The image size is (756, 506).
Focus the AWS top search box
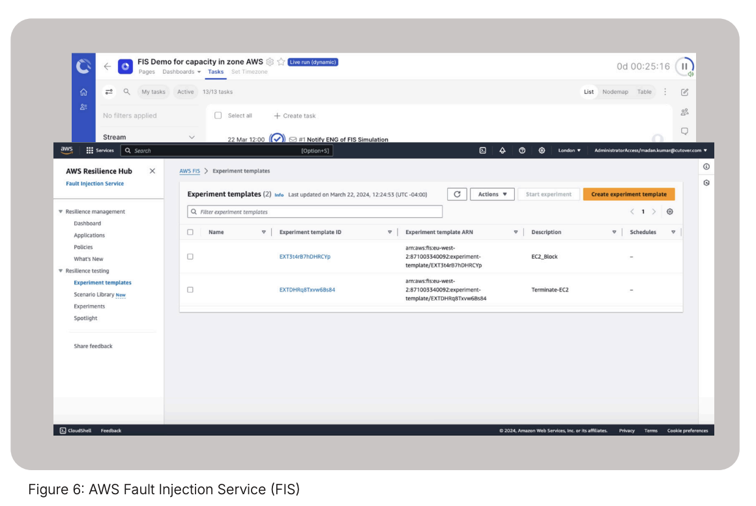point(227,151)
